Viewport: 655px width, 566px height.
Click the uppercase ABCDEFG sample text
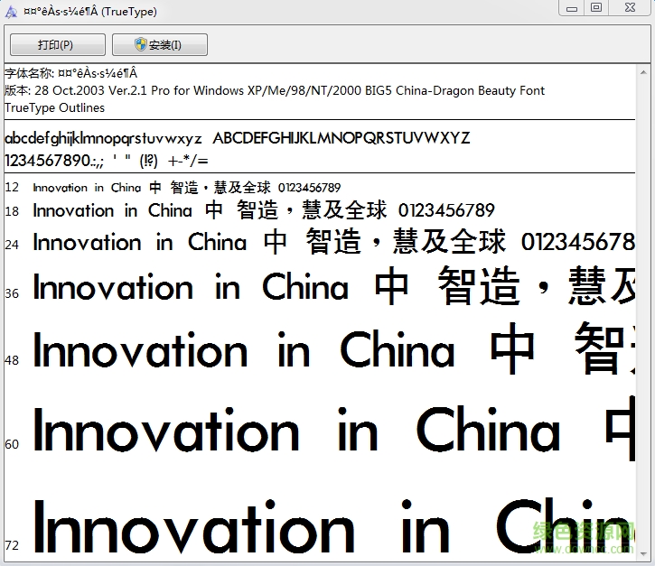coord(341,139)
